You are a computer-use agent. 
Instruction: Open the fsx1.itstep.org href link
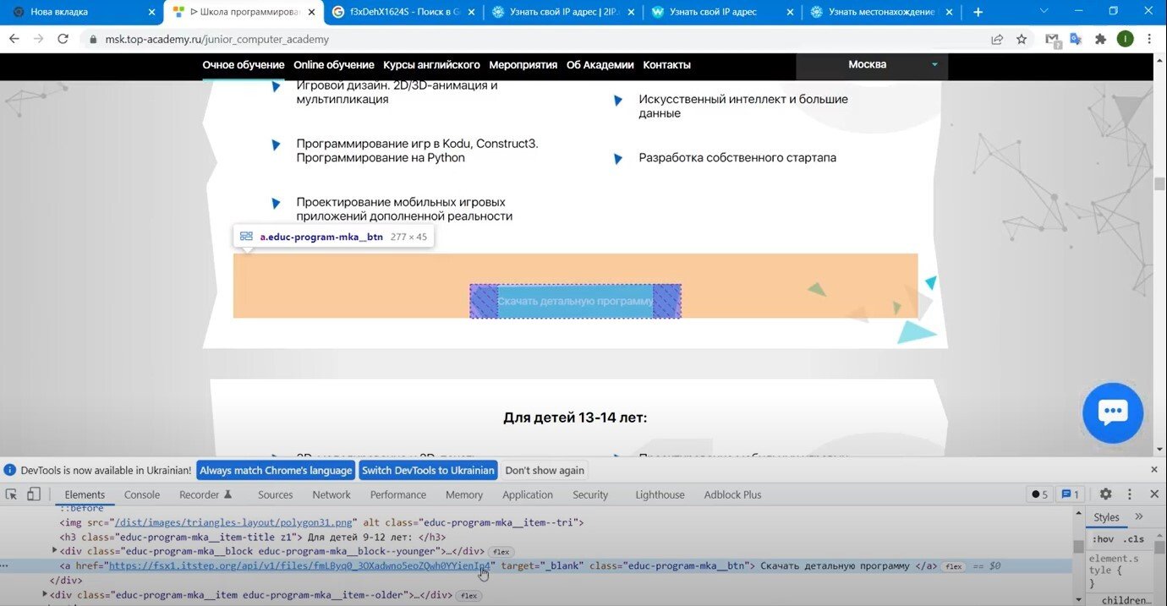[300, 565]
